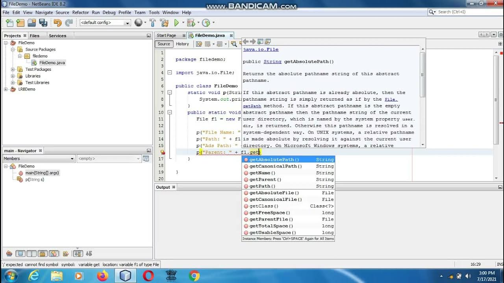Click the Save All toolbar icon
This screenshot has width=504, height=283.
point(43,23)
